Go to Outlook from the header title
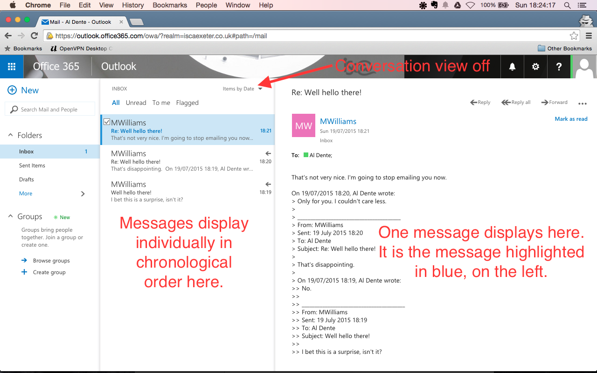Screen dimensions: 597x373 pos(119,66)
